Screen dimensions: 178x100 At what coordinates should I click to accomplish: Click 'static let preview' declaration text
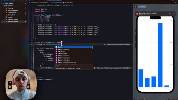coord(44,25)
